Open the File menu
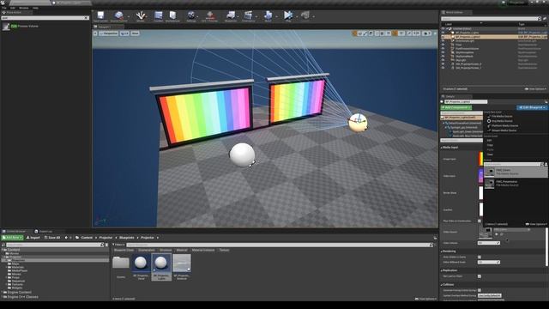The width and height of the screenshot is (549, 309). pos(4,8)
